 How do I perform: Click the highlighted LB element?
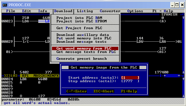coord(44,21)
